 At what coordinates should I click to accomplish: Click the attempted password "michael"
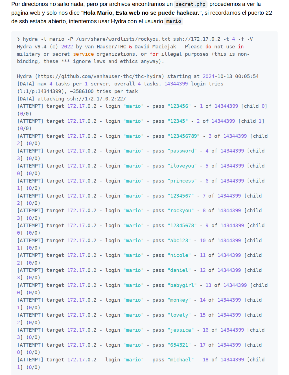[181, 360]
